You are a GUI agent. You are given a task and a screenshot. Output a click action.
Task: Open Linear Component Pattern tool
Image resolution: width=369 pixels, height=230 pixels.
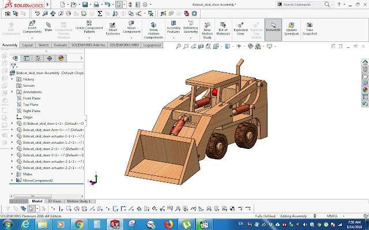(x=89, y=28)
